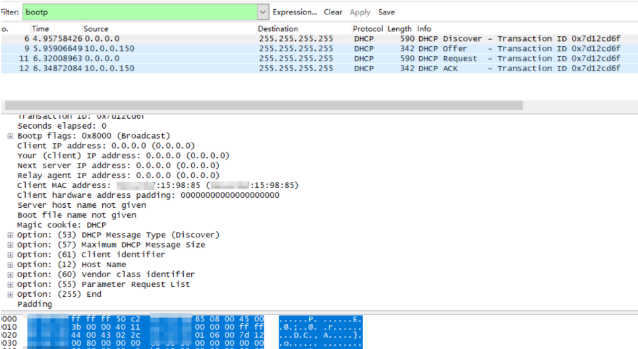Select the DHCP ACK packet row
This screenshot has width=638, height=349.
pos(319,69)
